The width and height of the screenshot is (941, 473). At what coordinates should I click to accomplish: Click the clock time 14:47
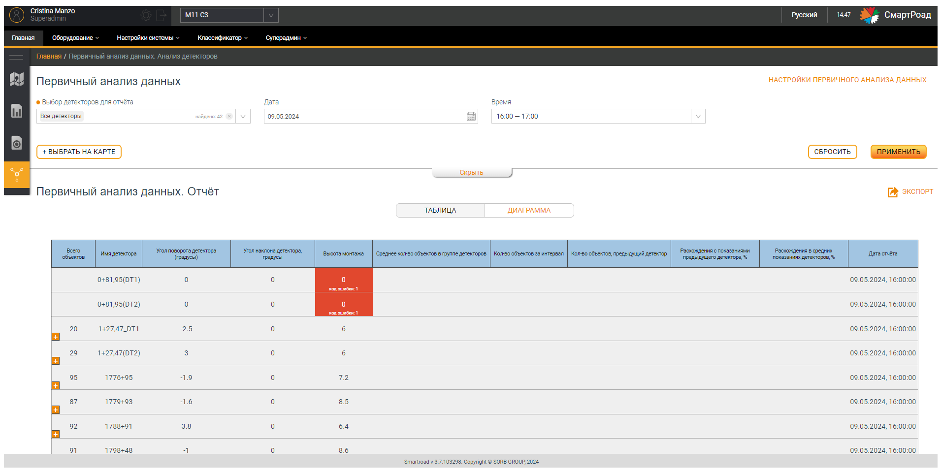[x=844, y=15]
